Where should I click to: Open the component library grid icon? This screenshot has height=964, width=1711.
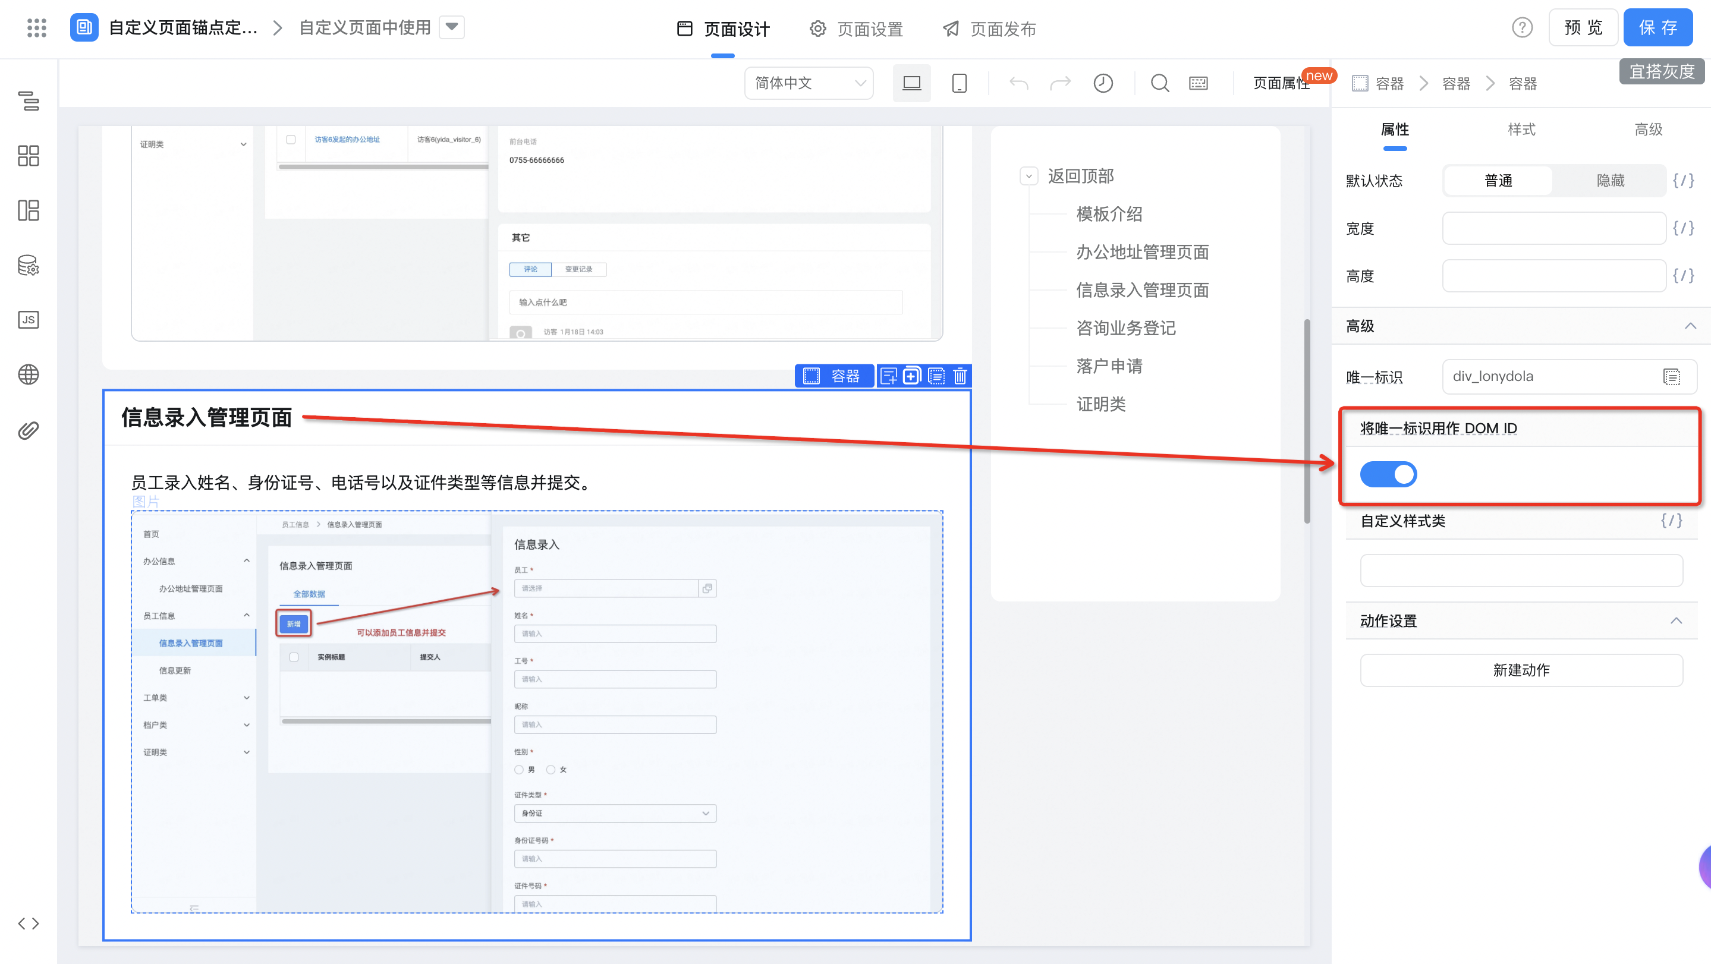click(x=29, y=156)
